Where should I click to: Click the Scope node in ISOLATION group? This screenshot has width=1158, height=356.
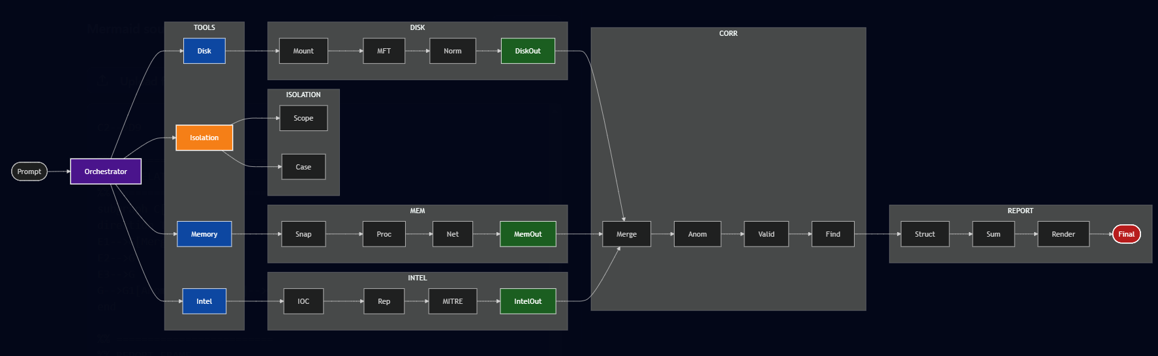tap(303, 118)
